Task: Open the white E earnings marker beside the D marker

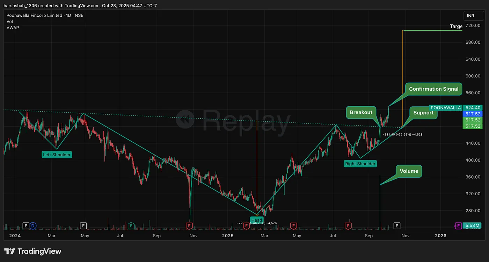Action: pyautogui.click(x=26, y=226)
